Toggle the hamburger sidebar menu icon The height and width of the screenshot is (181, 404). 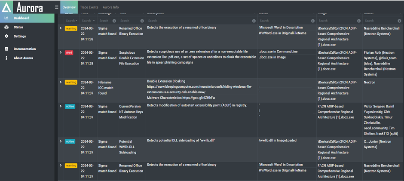point(57,7)
